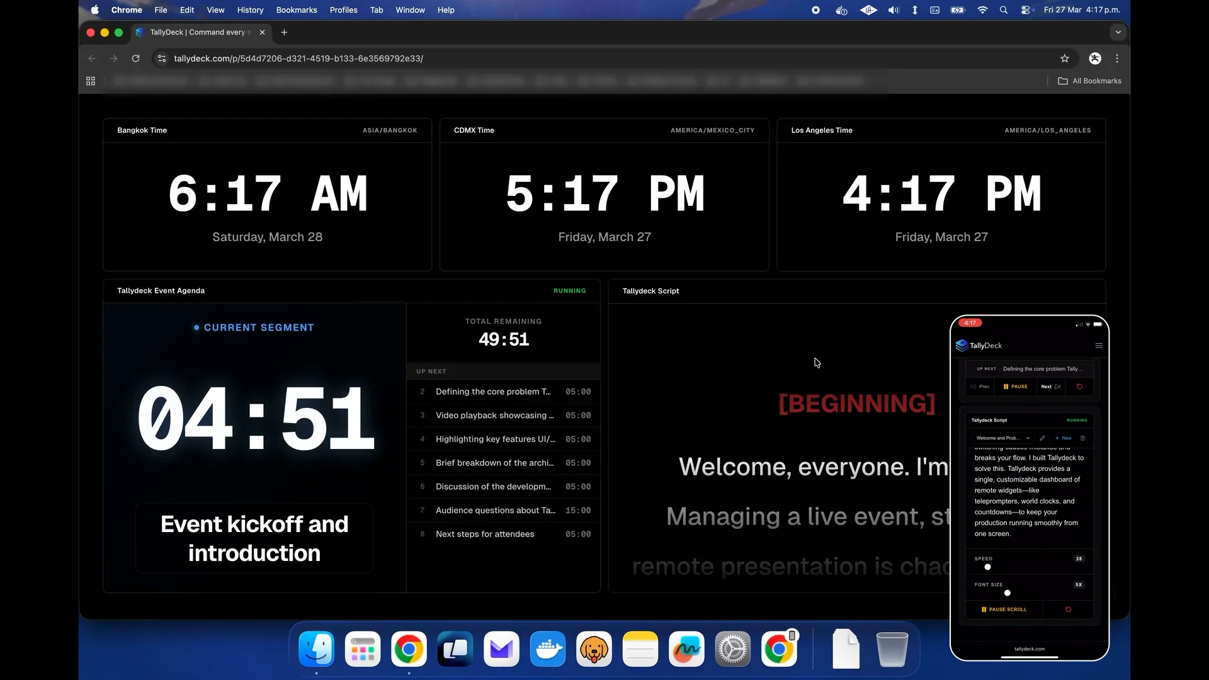
Task: Adjust the Speed slider handle
Action: (x=987, y=567)
